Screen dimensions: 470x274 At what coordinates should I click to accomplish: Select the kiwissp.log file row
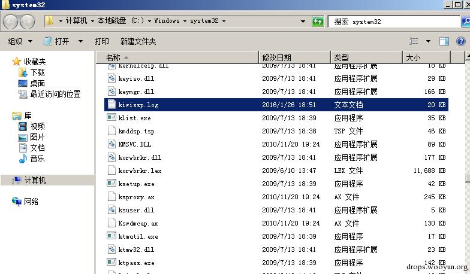276,105
